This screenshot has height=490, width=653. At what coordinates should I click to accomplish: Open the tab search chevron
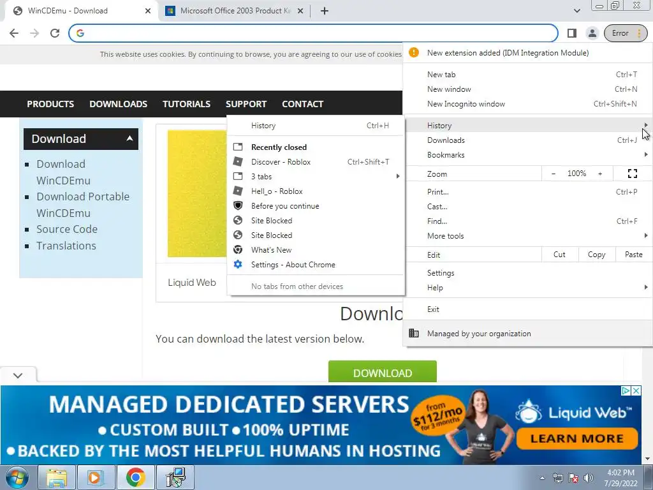[x=576, y=11]
